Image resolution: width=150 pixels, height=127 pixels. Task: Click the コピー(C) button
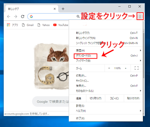click(114, 98)
